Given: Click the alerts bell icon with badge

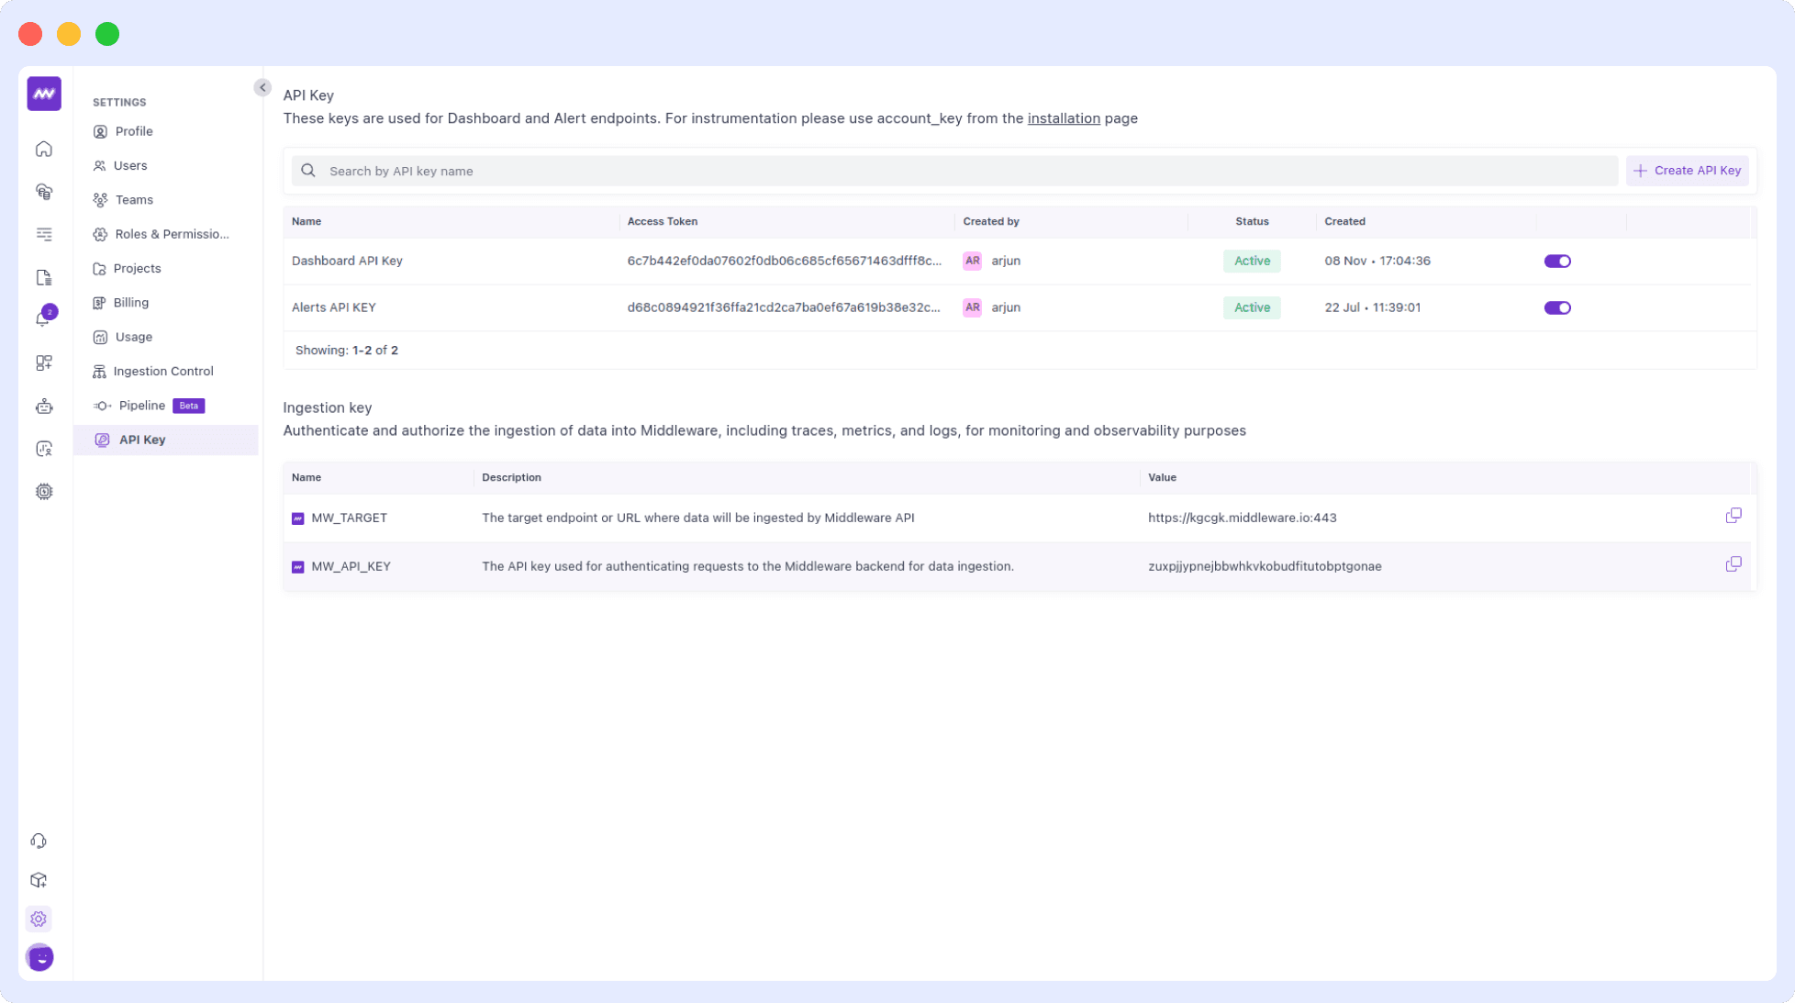Looking at the screenshot, I should point(43,313).
